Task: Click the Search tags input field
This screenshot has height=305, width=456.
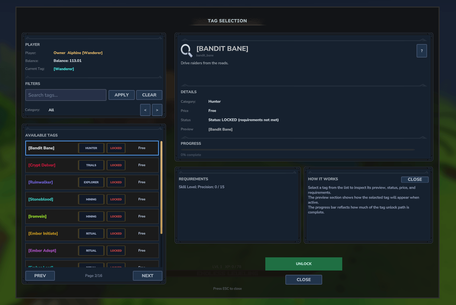Action: (66, 95)
